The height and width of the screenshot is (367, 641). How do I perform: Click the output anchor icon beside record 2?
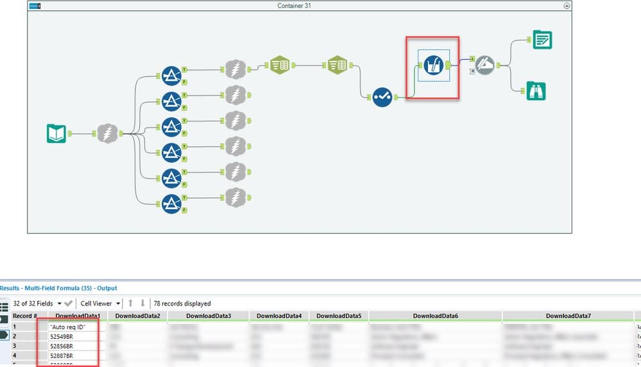click(4, 335)
